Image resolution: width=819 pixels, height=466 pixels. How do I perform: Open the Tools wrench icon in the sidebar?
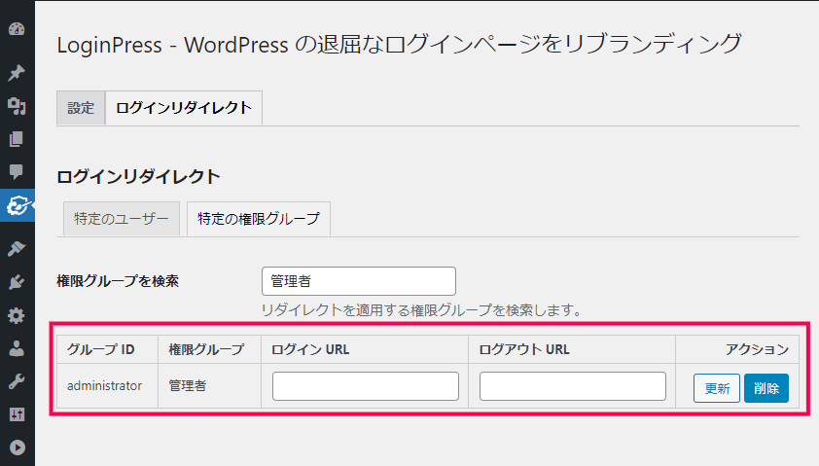tap(17, 381)
